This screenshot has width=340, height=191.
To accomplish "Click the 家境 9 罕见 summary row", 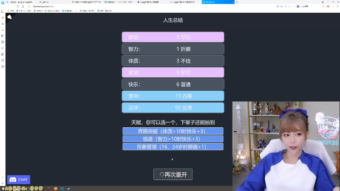I will pos(173,72).
